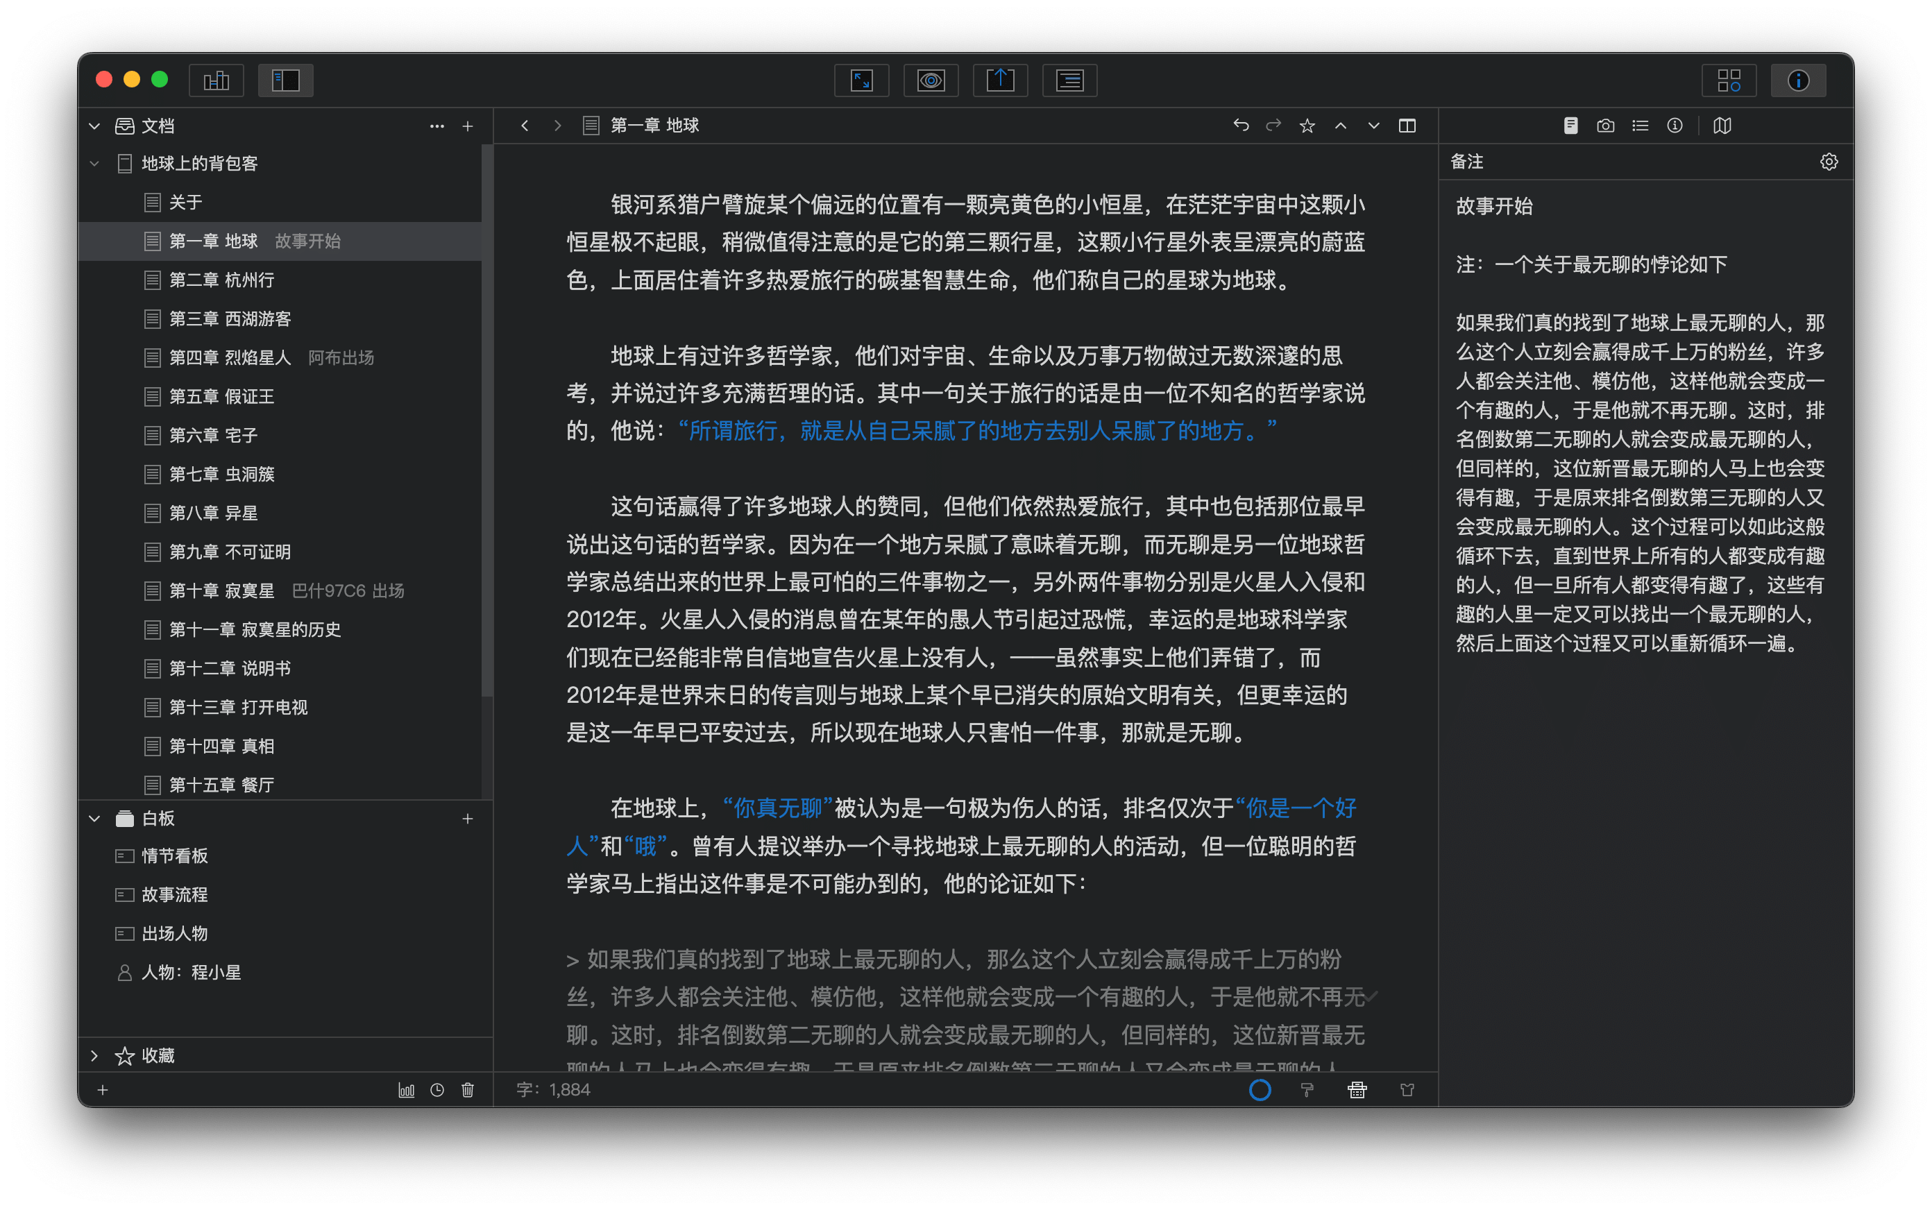Switch to the map tab
The image size is (1932, 1210).
click(1722, 126)
